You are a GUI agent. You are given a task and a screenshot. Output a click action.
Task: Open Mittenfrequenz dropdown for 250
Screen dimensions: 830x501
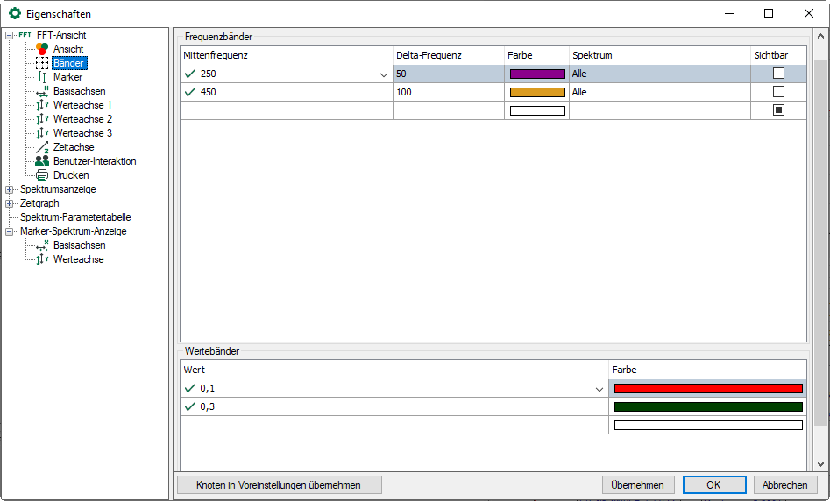(x=383, y=74)
